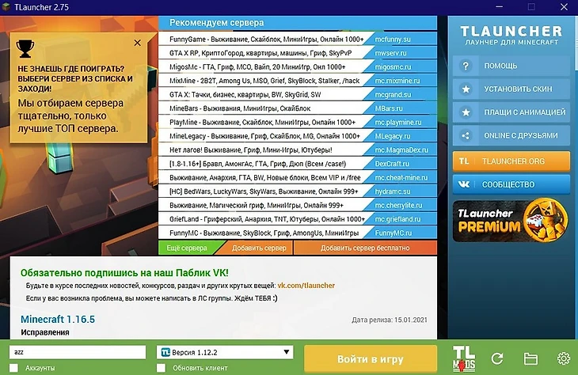Click the MLegacy.ru address
Screen dimensions: 578x375
(393, 136)
